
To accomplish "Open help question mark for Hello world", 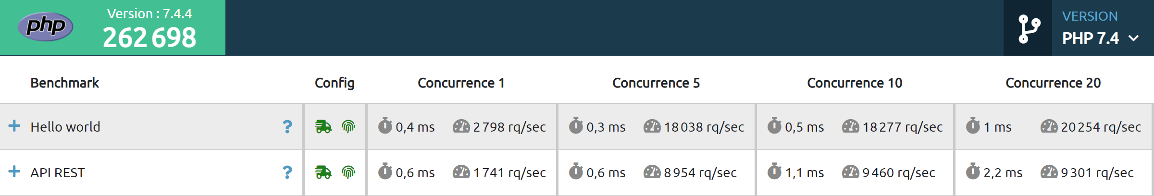I will (287, 127).
